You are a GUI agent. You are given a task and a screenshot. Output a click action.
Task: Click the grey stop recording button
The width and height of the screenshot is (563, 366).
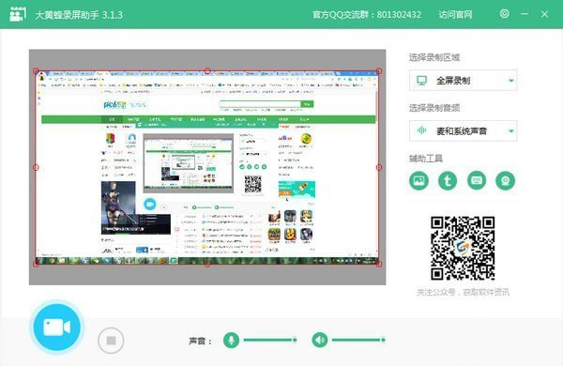pyautogui.click(x=111, y=340)
